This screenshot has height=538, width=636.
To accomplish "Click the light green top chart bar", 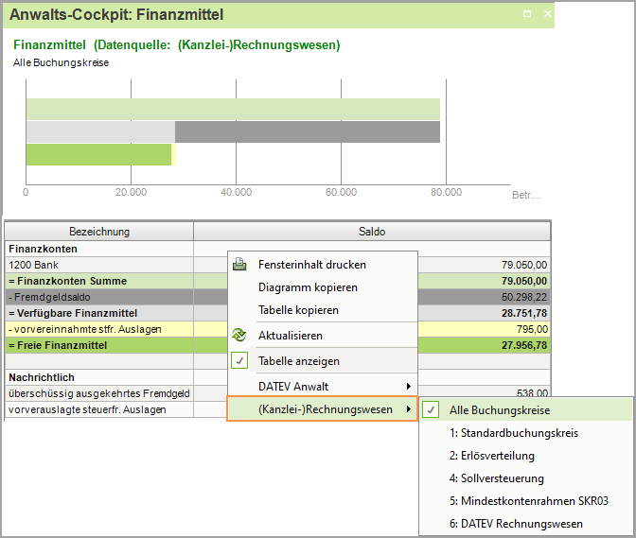I will pyautogui.click(x=233, y=109).
